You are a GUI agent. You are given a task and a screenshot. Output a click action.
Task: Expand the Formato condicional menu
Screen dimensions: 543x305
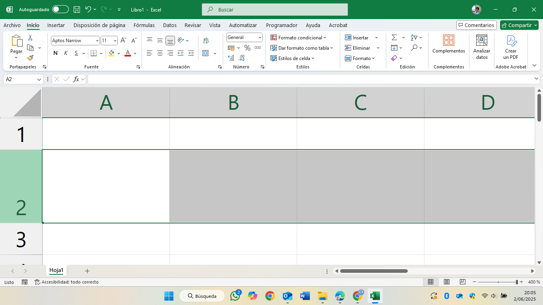point(298,37)
